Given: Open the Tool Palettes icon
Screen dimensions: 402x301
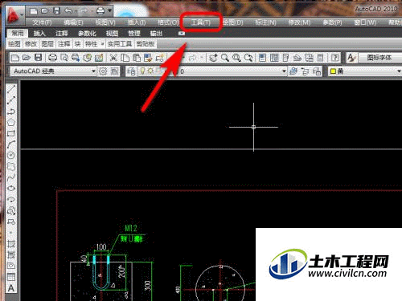Looking at the screenshot, I should pos(285,58).
